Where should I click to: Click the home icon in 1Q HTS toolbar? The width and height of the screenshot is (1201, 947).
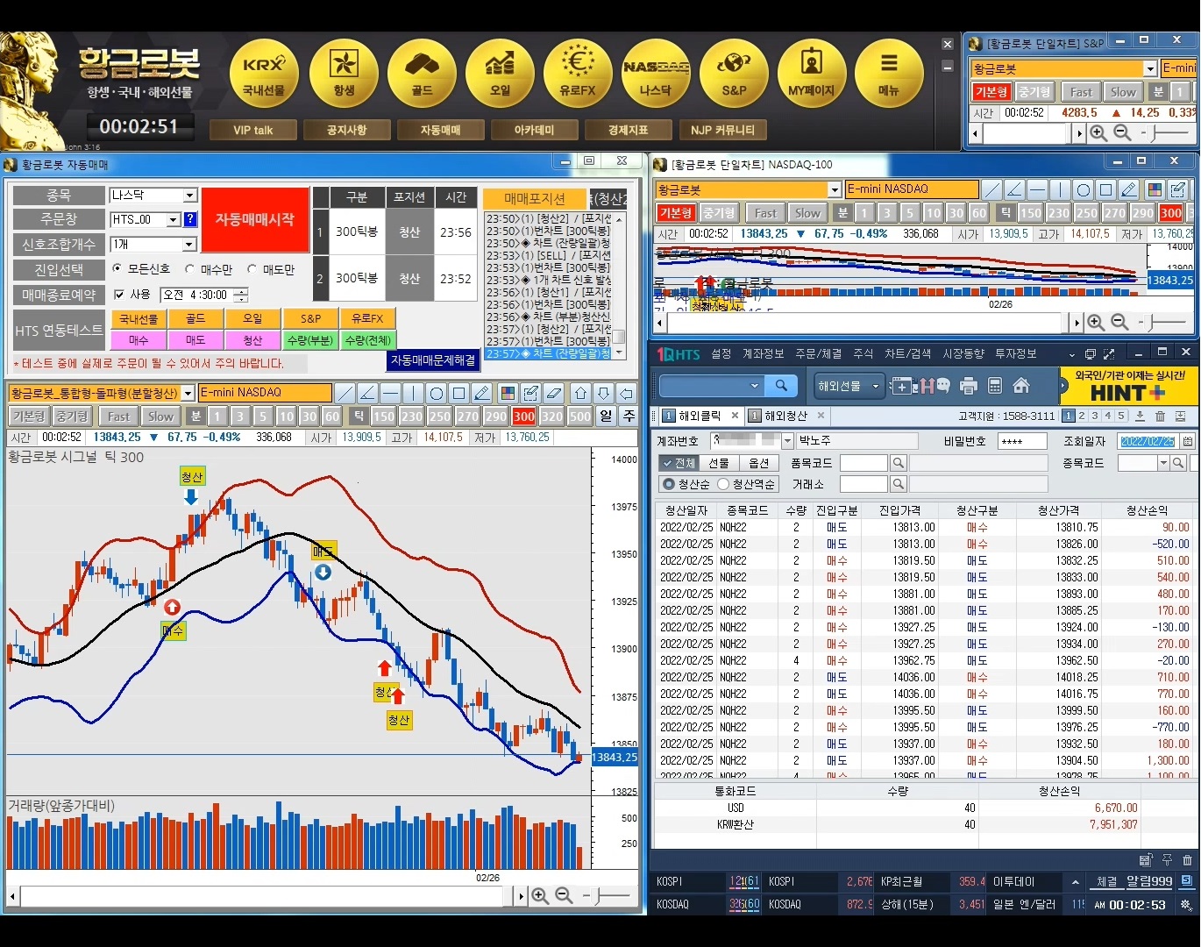[1021, 385]
